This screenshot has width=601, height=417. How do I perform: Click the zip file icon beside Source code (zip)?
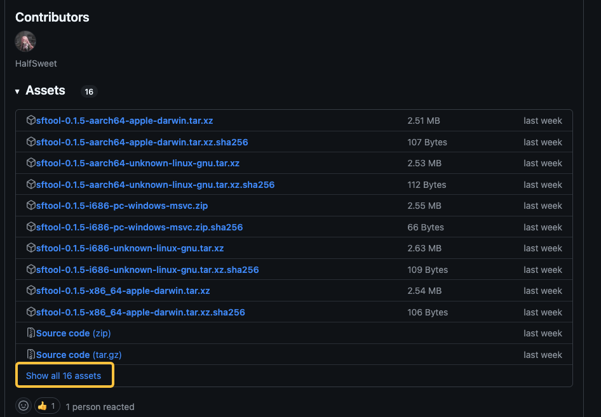[31, 333]
